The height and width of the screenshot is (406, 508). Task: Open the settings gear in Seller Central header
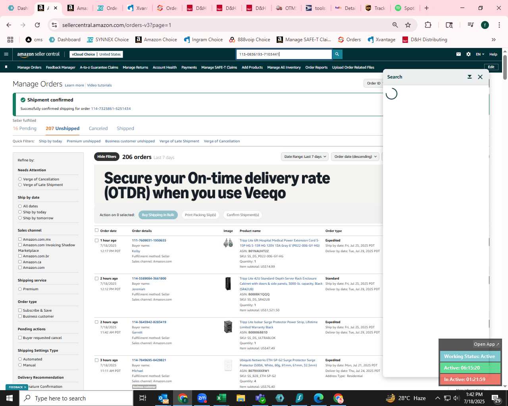[468, 54]
